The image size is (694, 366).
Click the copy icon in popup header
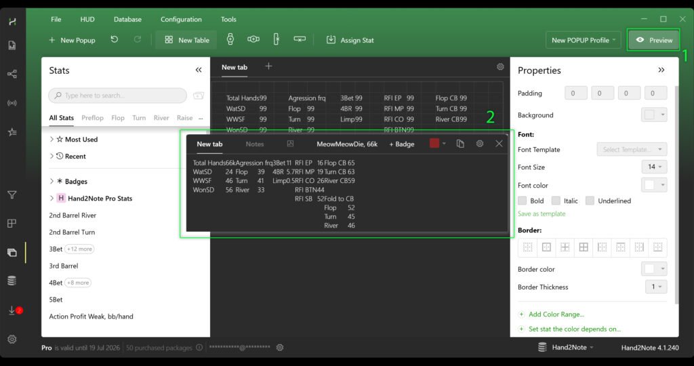pyautogui.click(x=460, y=144)
